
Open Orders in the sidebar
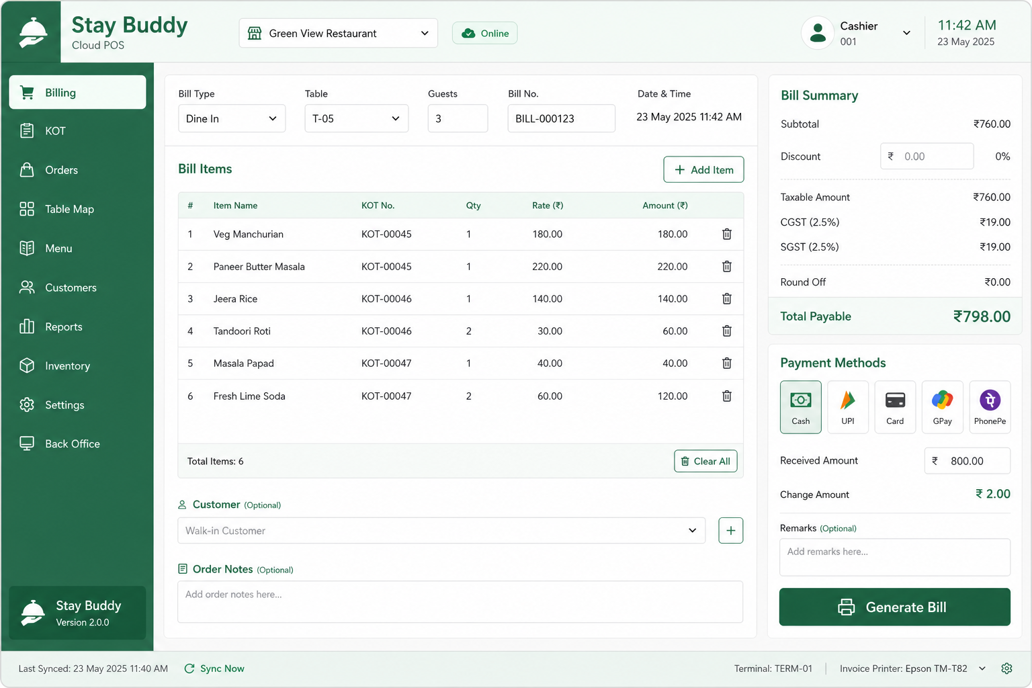point(77,170)
